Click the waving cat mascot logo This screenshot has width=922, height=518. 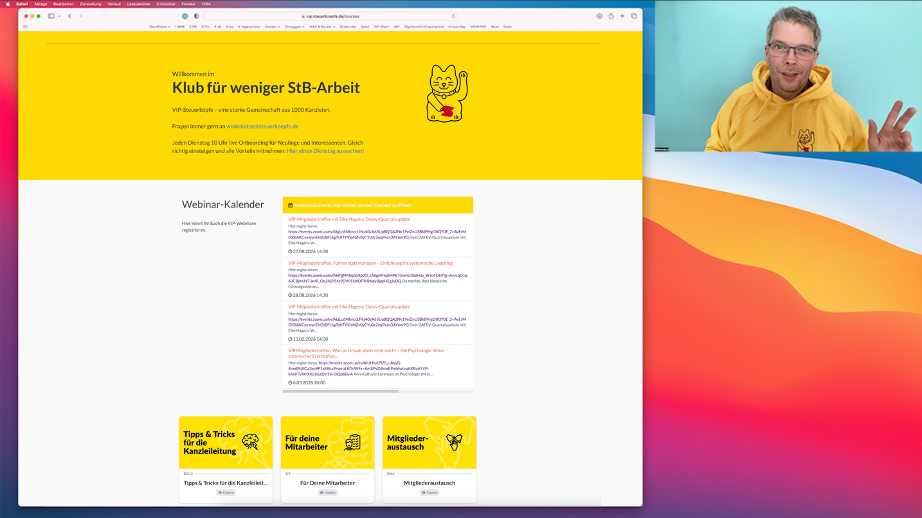pos(447,93)
